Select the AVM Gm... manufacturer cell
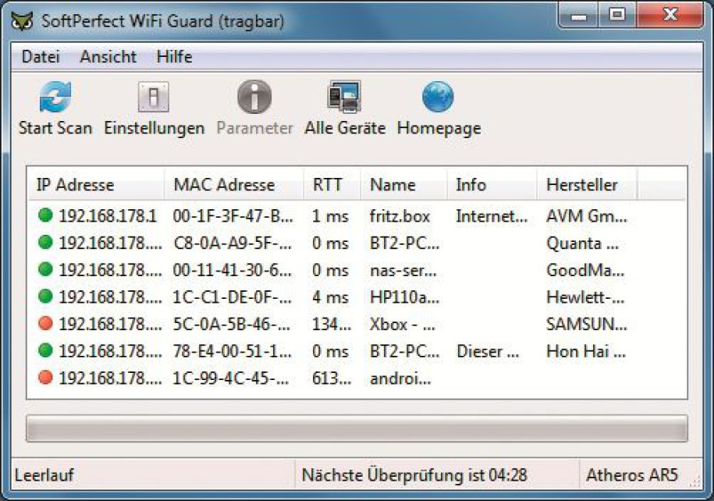The width and height of the screenshot is (714, 501). tap(587, 215)
